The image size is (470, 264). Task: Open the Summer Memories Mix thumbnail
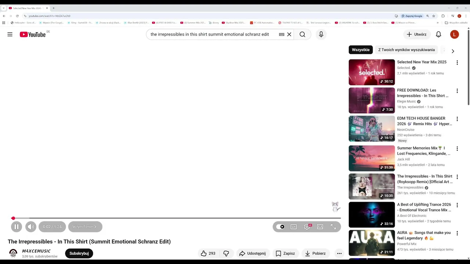(372, 158)
